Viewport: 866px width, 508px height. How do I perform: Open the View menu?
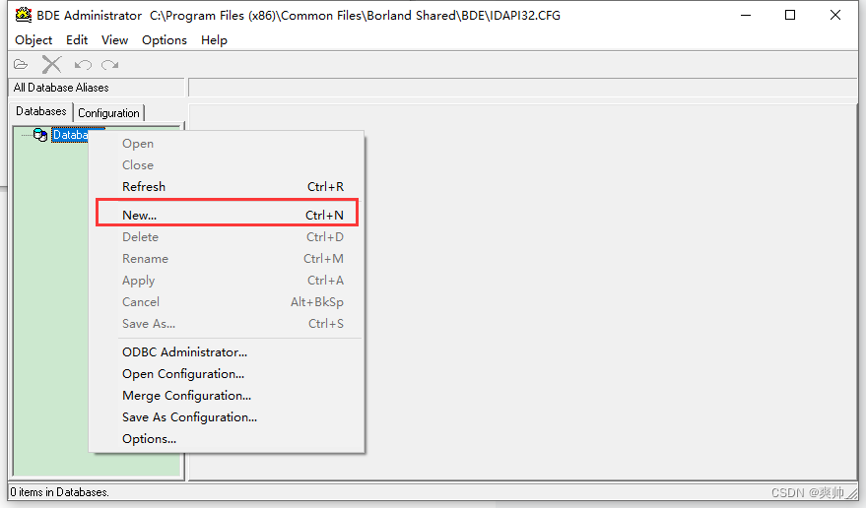pyautogui.click(x=115, y=40)
